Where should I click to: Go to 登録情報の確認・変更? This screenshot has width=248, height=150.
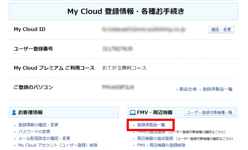[x=38, y=125]
